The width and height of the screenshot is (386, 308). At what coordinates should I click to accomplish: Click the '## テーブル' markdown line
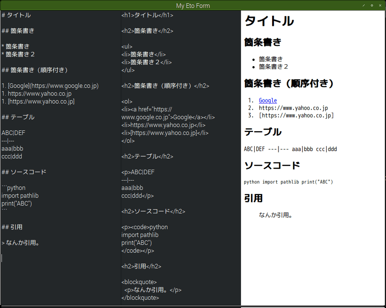coord(18,117)
